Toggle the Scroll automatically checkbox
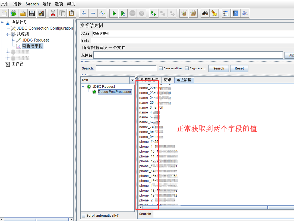Screen dimensions: 294x221 pyautogui.click(x=84, y=216)
